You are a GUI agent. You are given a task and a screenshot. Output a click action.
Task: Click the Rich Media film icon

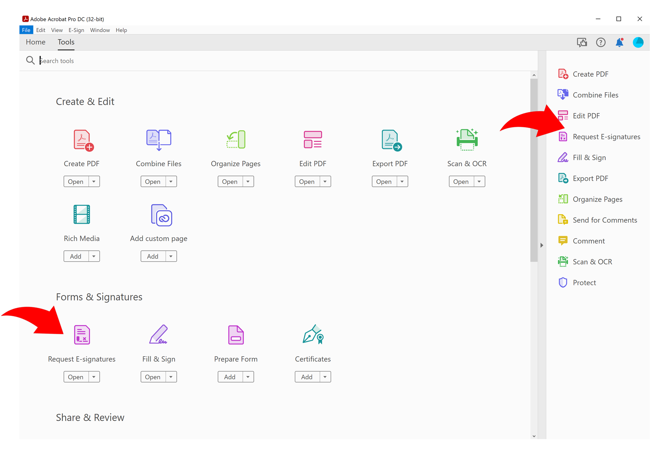tap(82, 214)
